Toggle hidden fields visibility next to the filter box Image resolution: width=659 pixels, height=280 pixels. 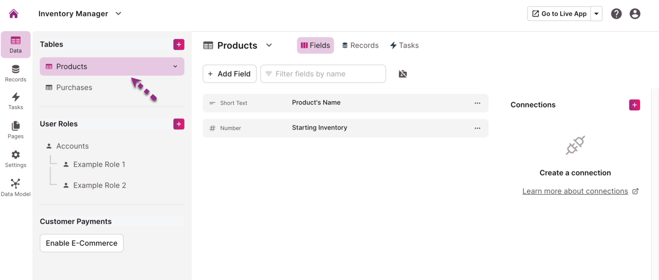click(402, 74)
